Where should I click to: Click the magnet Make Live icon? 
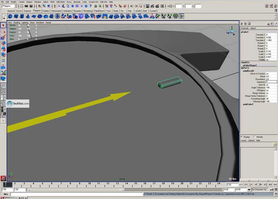tap(125, 6)
